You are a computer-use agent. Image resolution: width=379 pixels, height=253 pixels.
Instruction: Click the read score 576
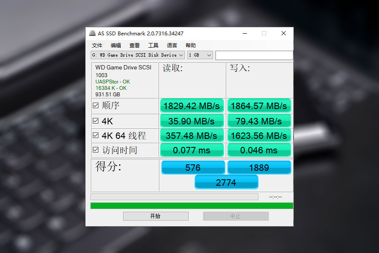(192, 167)
